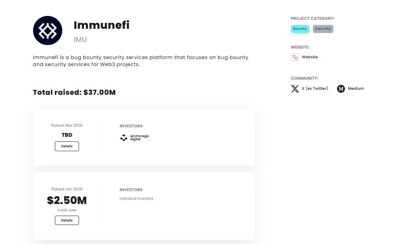Follow the Website link
Image resolution: width=398 pixels, height=244 pixels.
click(x=310, y=57)
